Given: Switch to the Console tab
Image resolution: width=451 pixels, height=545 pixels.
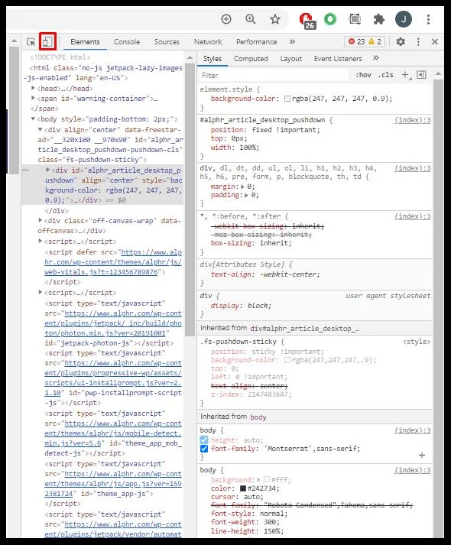Looking at the screenshot, I should [x=127, y=42].
